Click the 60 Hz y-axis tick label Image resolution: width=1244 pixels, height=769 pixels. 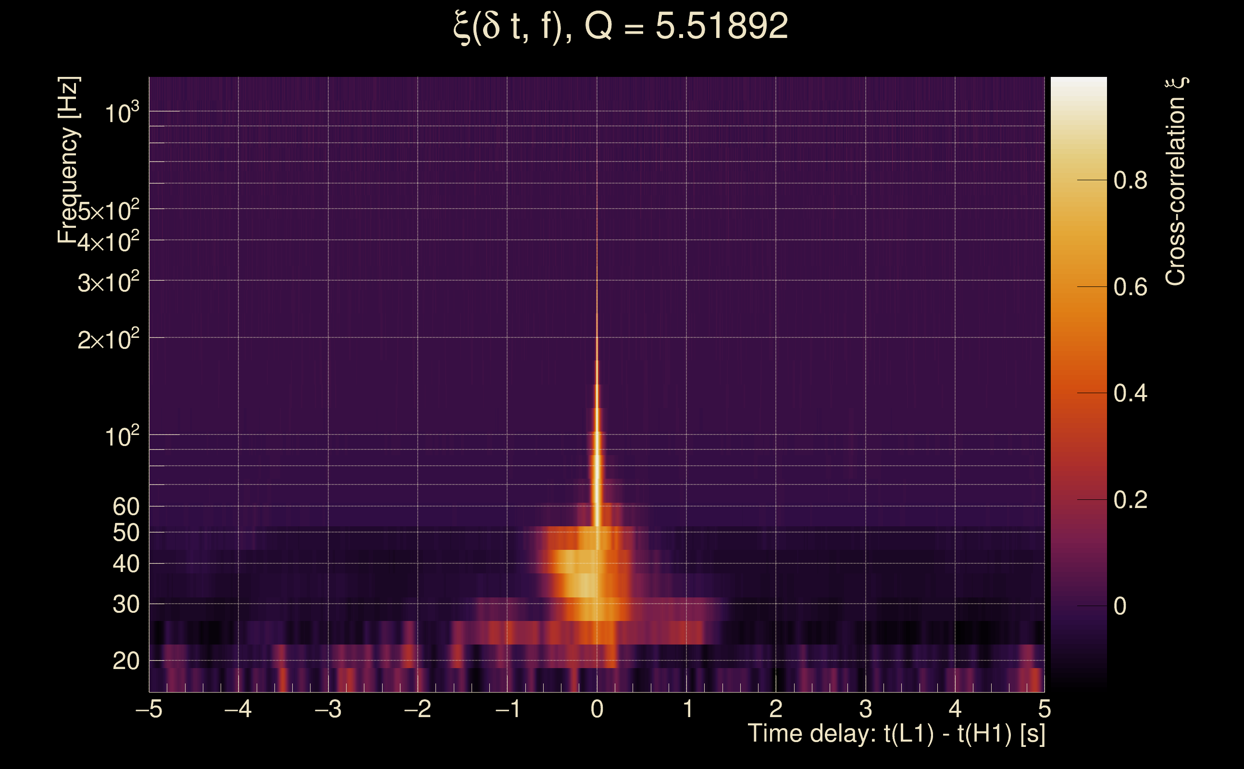tap(125, 507)
